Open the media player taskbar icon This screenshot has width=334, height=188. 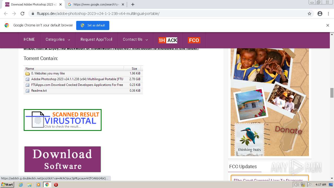coord(38,185)
